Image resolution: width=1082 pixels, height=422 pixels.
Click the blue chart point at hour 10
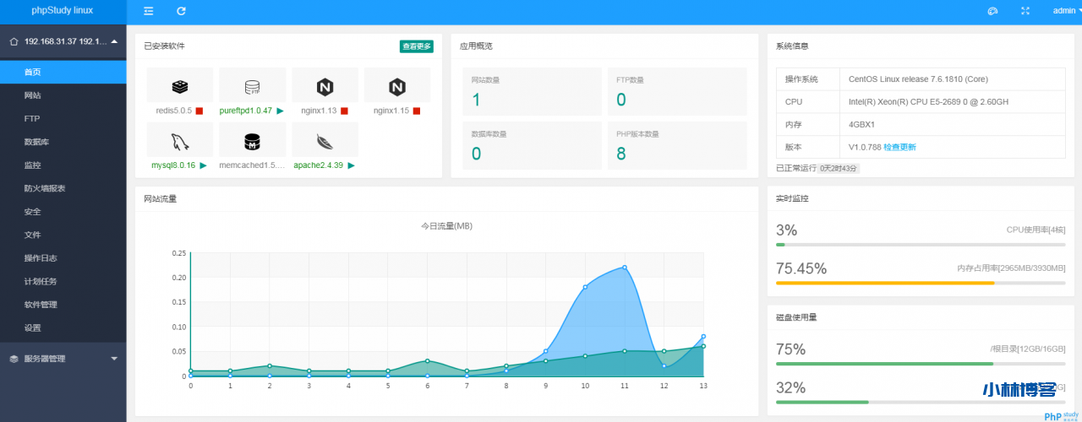point(585,287)
